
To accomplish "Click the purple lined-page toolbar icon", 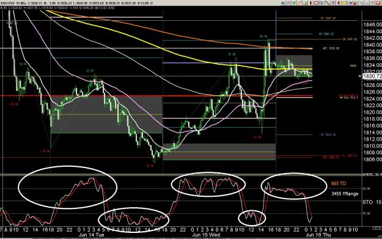I will click(333, 3).
